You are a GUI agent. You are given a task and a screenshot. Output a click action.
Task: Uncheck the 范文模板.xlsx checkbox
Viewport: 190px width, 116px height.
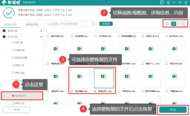(72, 91)
